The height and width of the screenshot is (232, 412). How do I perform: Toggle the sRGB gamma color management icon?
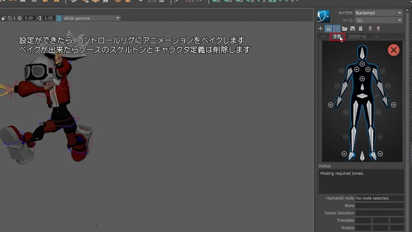coord(59,18)
